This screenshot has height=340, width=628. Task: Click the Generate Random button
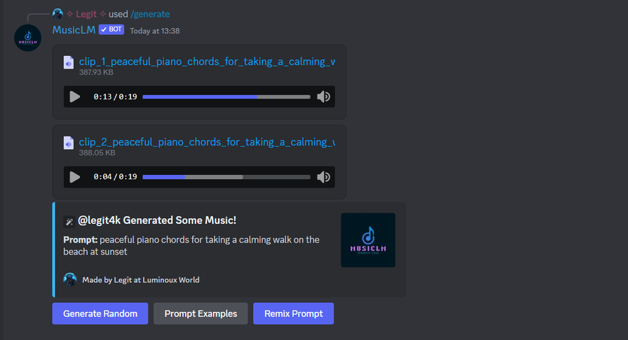[x=100, y=313]
